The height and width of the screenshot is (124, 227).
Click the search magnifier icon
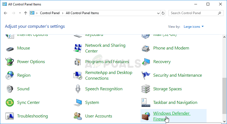tap(219, 13)
